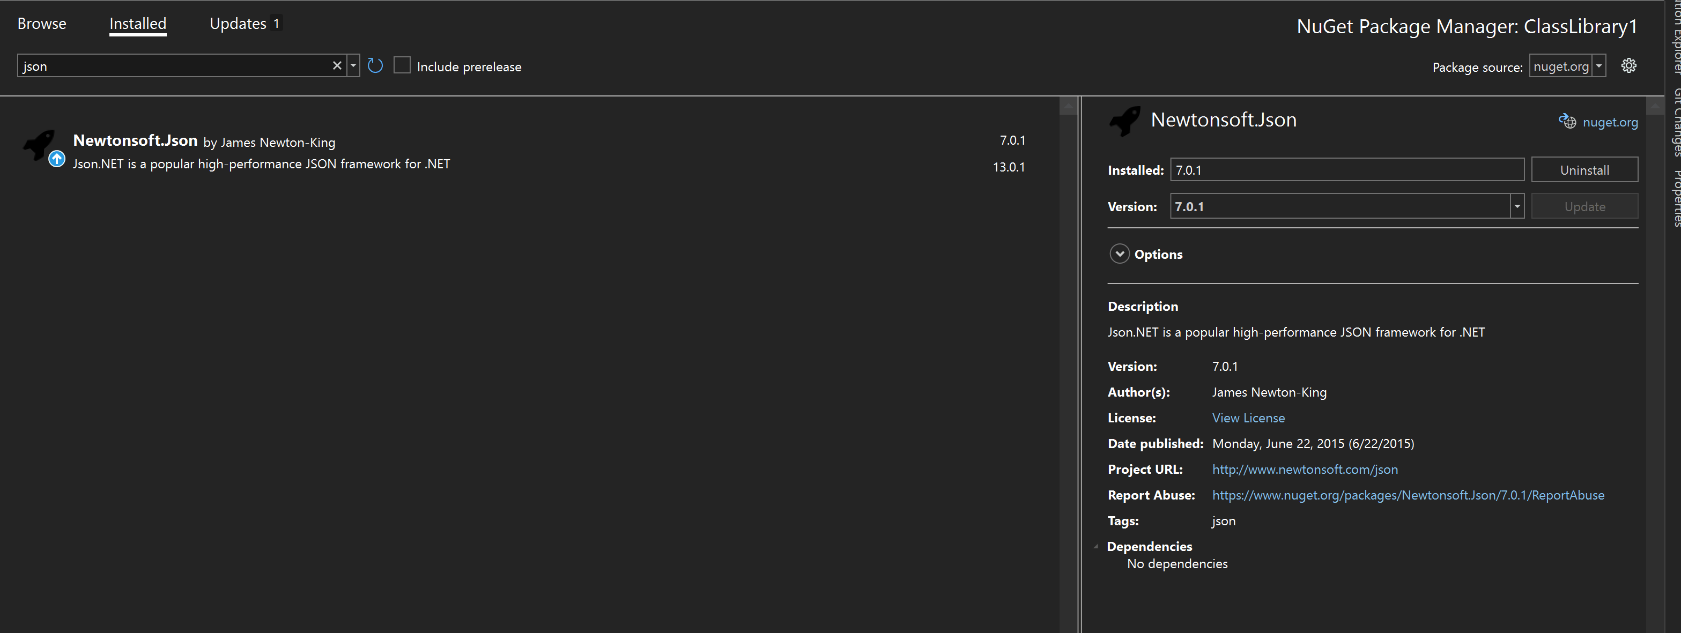
Task: Open the Version dropdown in the details panel
Action: 1517,206
